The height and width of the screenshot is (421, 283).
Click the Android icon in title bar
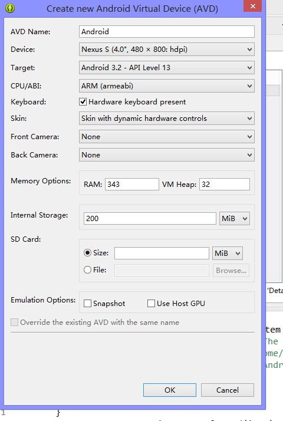pos(10,8)
